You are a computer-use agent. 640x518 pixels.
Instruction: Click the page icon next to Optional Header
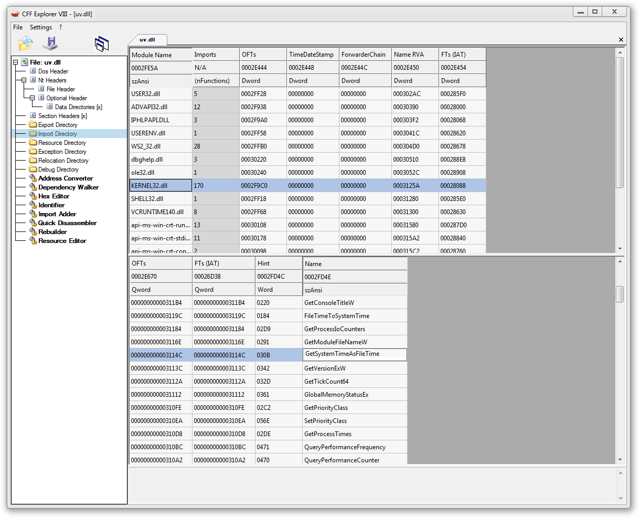[x=41, y=98]
